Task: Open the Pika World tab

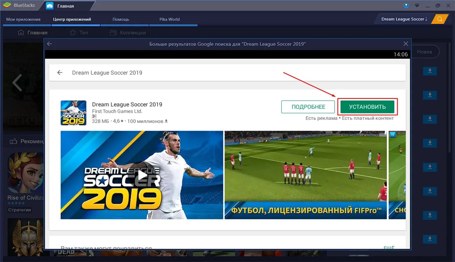Action: tap(169, 19)
